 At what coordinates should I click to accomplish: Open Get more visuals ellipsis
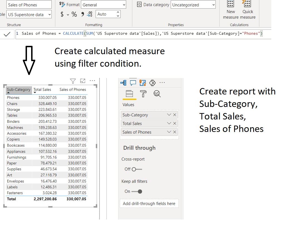point(162,82)
